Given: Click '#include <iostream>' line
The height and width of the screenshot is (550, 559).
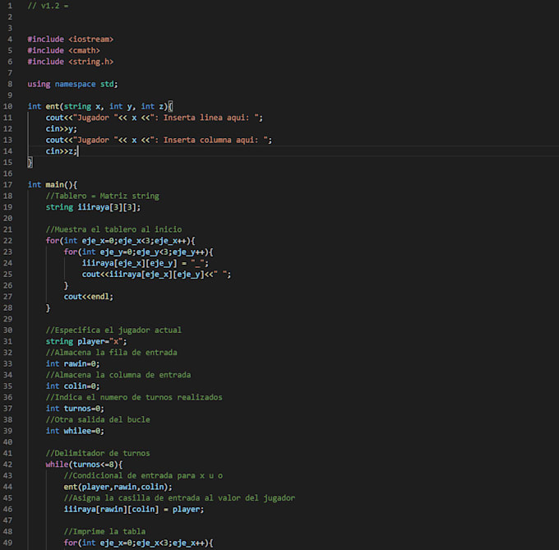Looking at the screenshot, I should 70,39.
